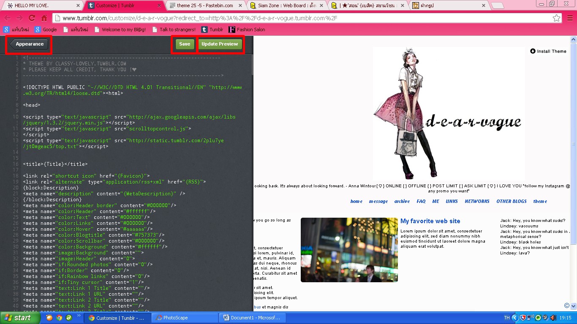Screen dimensions: 577x324
Task: Open the blurry city lights photo post
Action: tap(349, 250)
